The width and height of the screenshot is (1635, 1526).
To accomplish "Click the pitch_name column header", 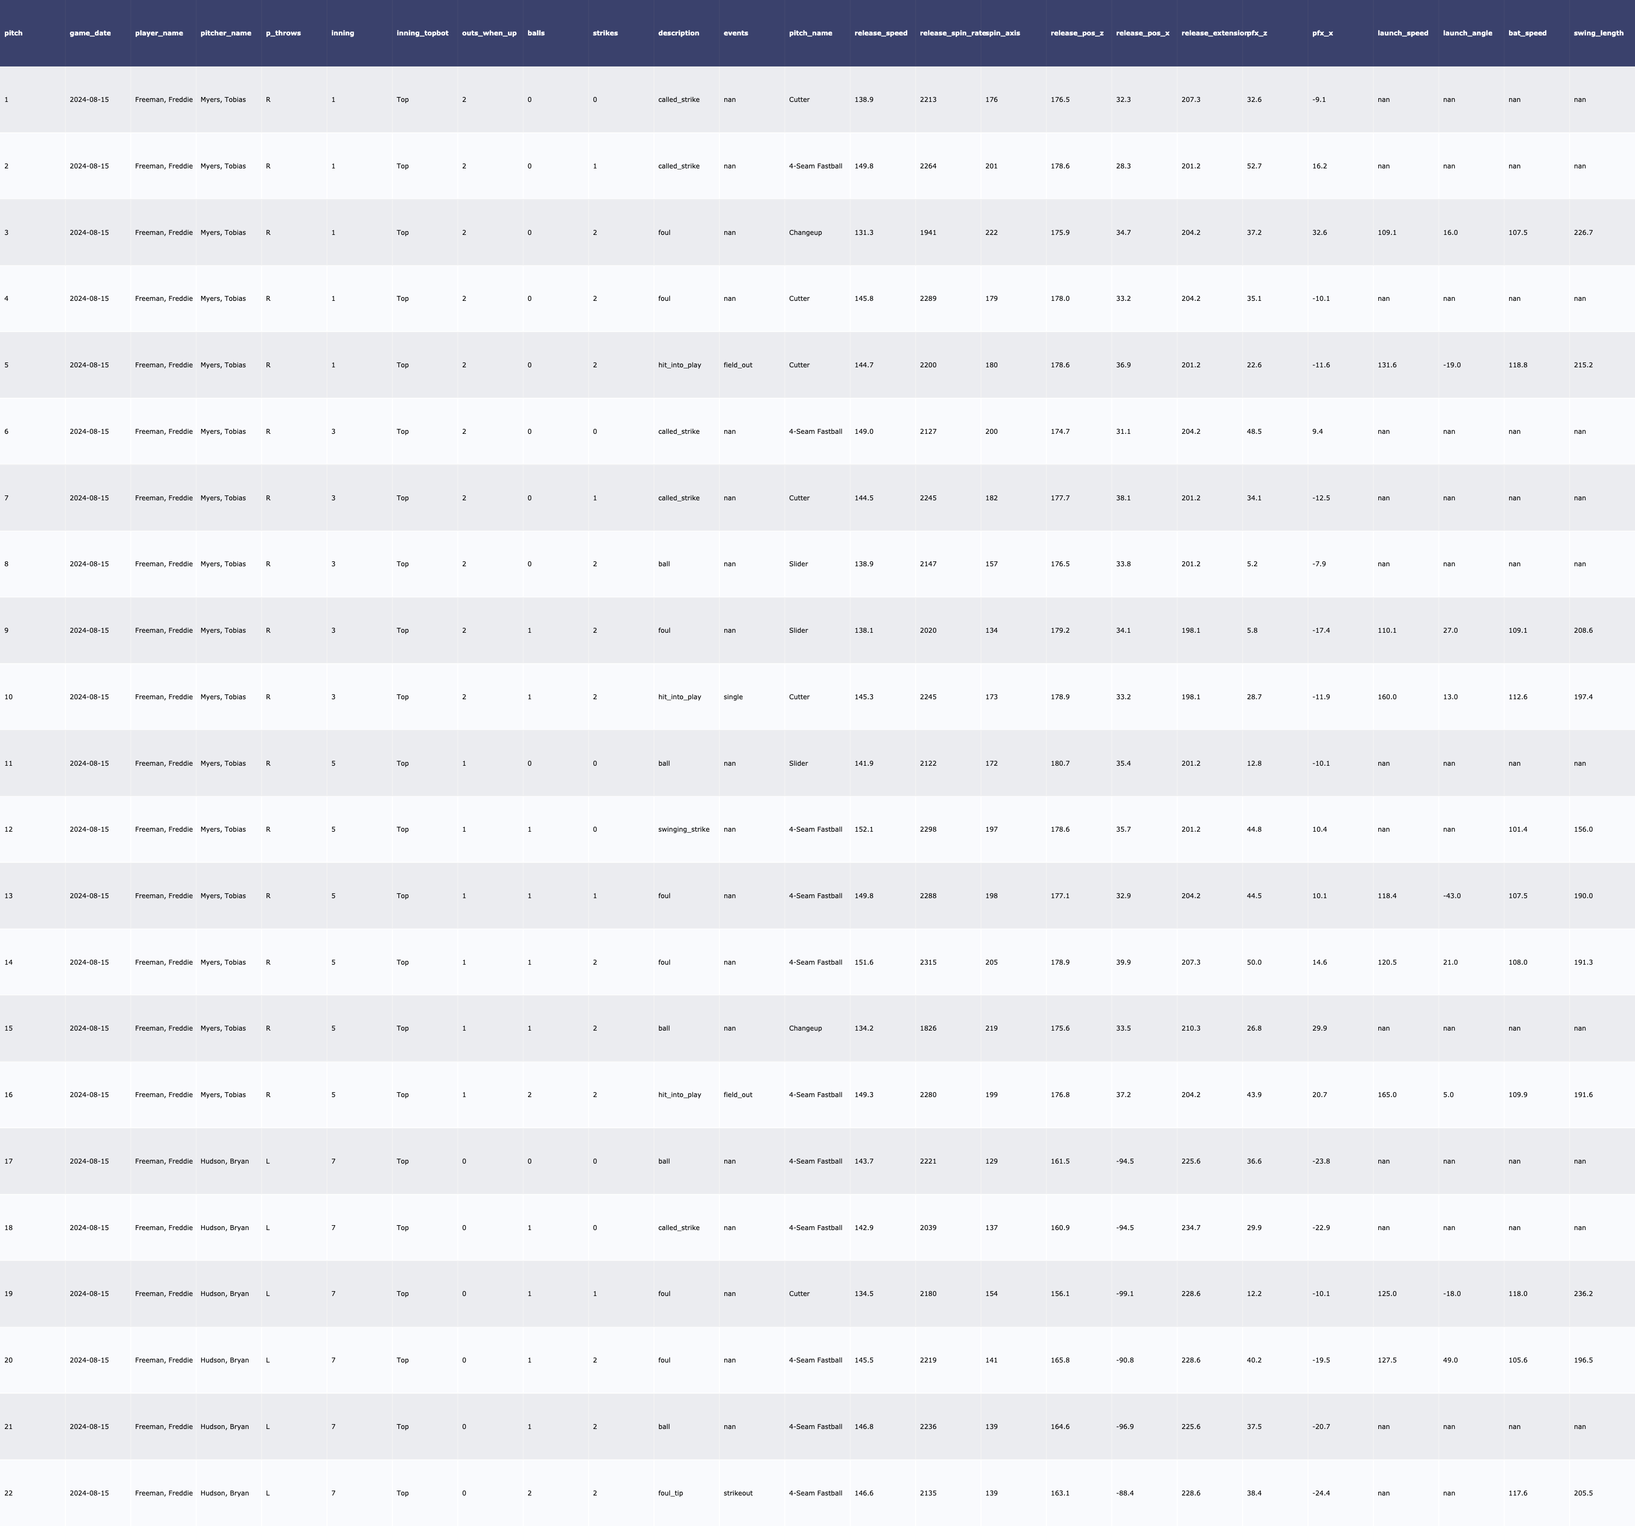I will (810, 33).
